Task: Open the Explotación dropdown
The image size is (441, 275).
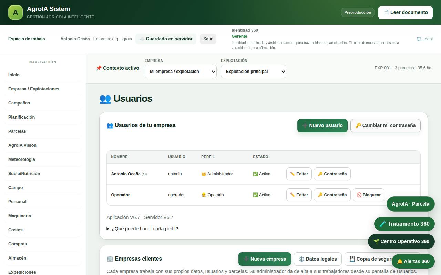Action: tap(254, 71)
